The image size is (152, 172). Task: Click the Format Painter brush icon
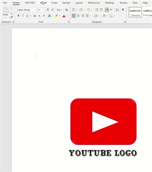click(11, 17)
